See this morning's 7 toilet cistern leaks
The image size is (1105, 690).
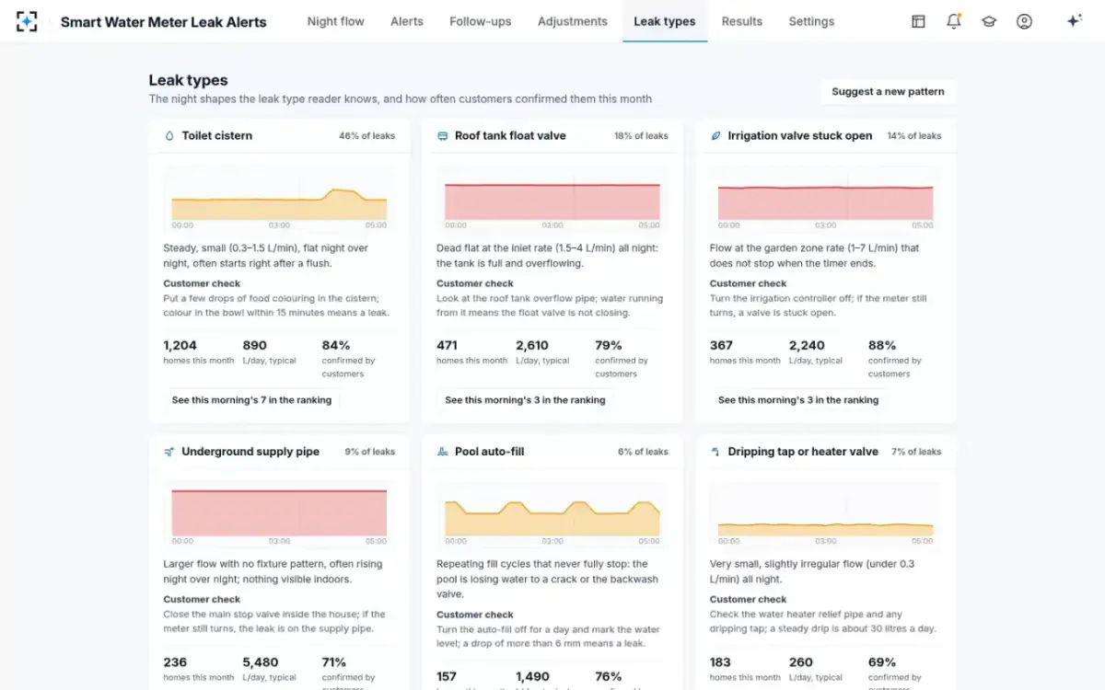pyautogui.click(x=251, y=400)
